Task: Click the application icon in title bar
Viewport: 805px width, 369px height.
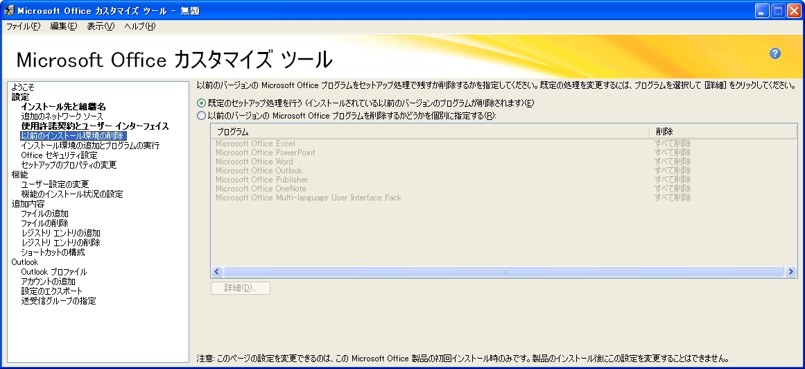Action: 8,10
